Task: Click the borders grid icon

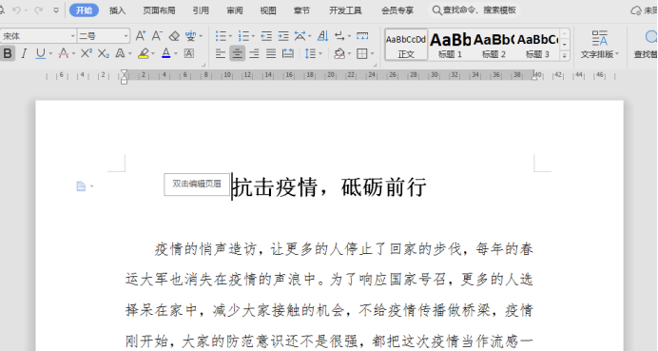Action: [361, 53]
